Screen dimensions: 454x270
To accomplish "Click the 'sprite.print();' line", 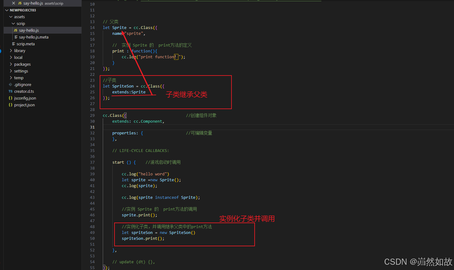I will click(x=140, y=215).
